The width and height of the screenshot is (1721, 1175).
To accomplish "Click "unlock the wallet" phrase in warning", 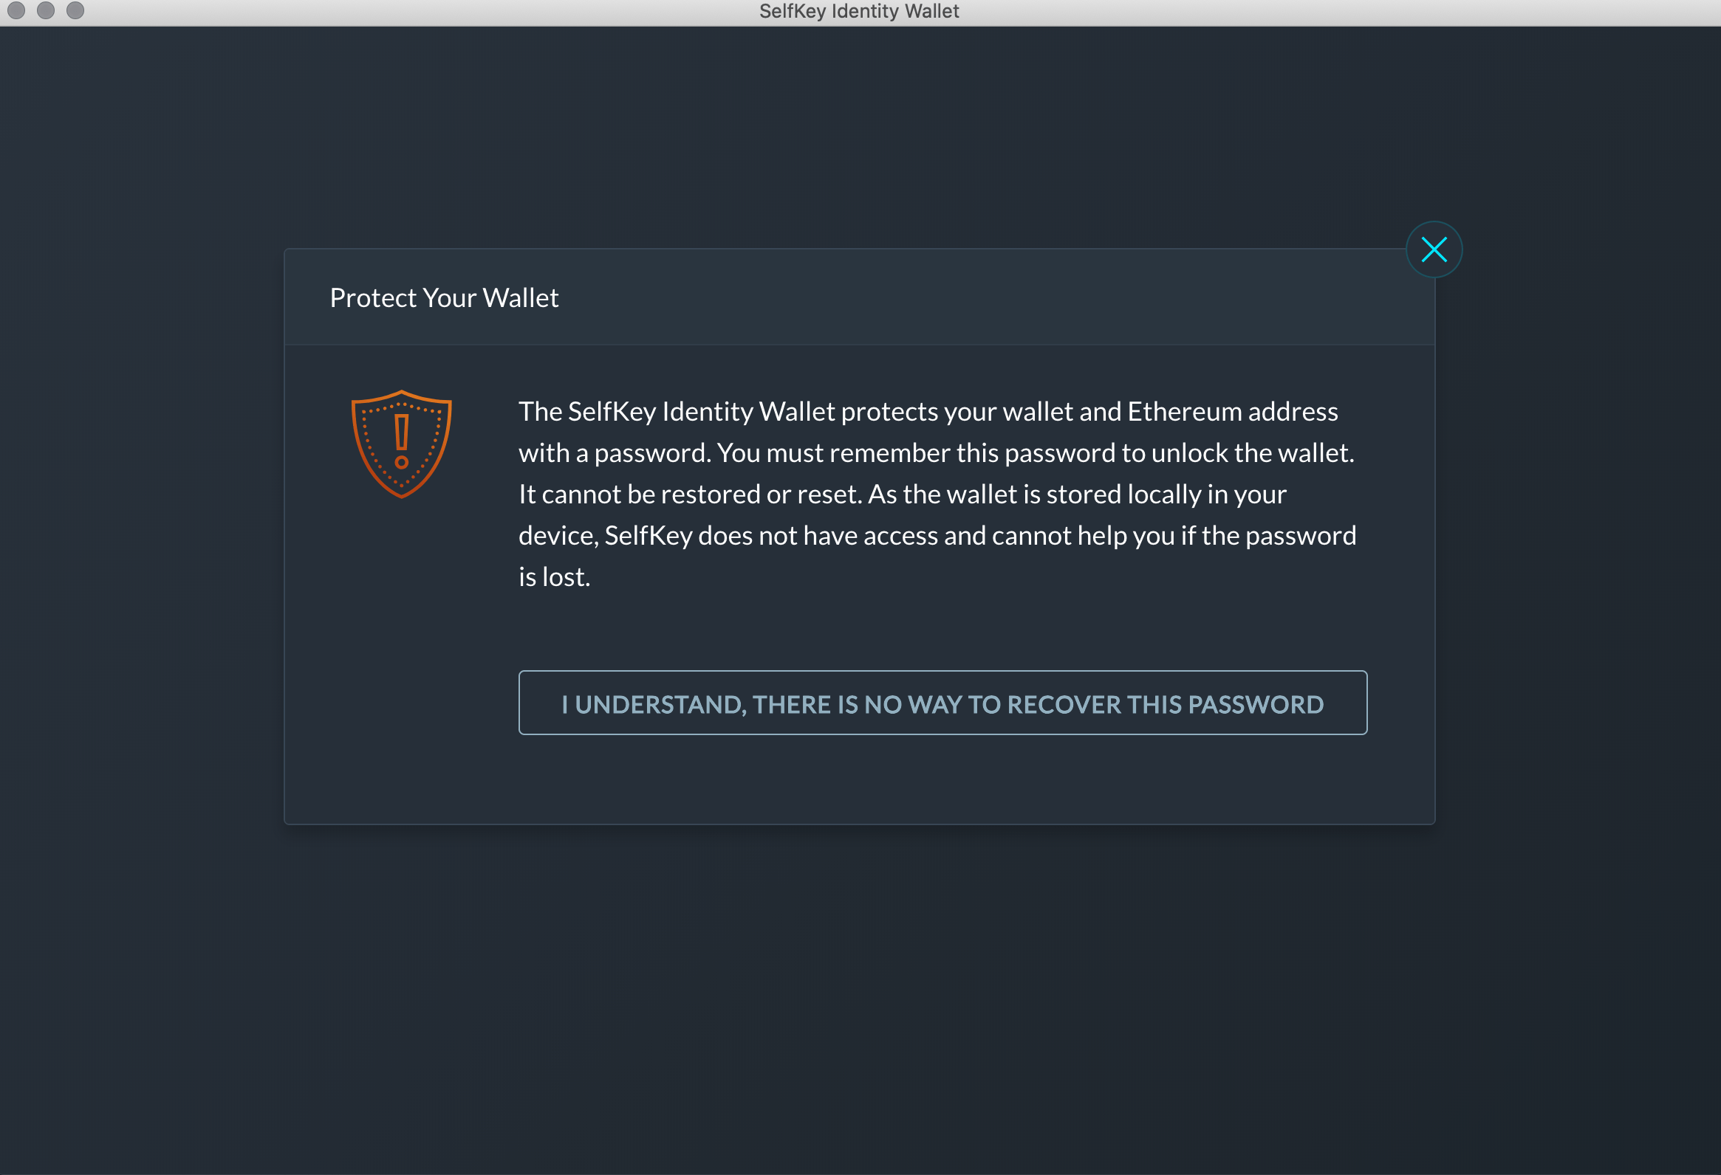I will 1252,453.
